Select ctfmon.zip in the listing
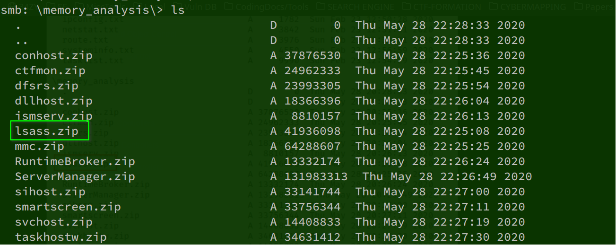 (50, 71)
